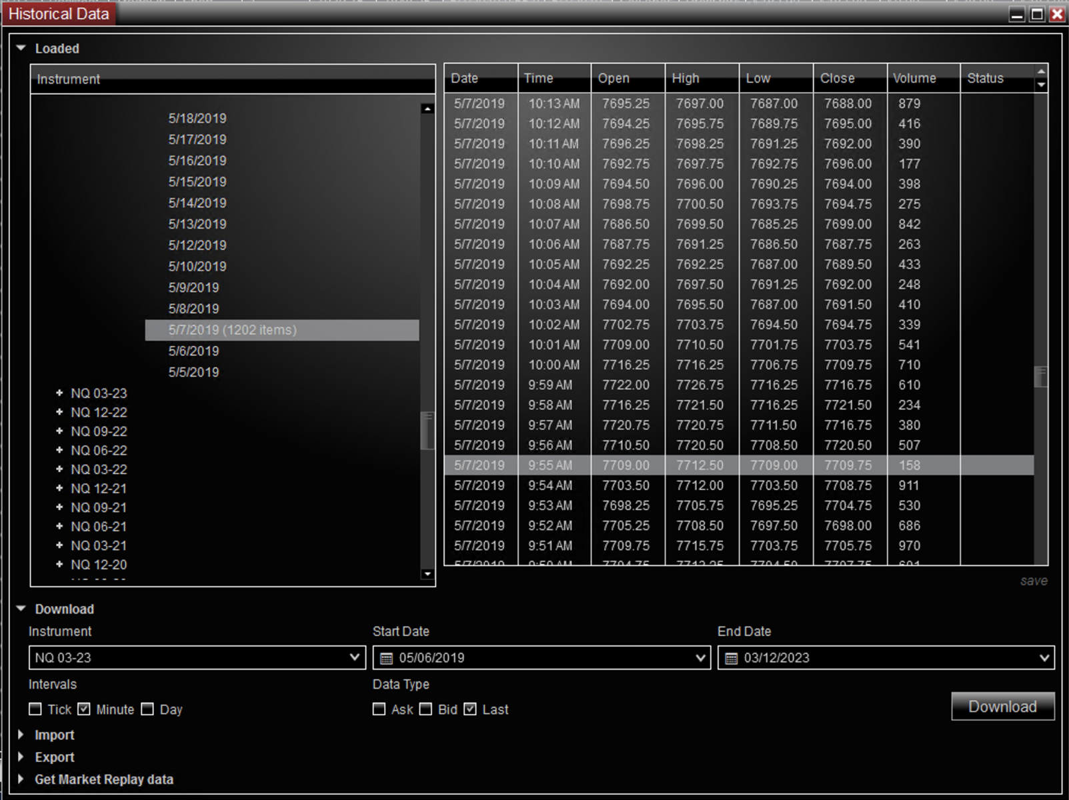Click the Instrument column header in tree panel
This screenshot has height=800, width=1069.
click(233, 79)
